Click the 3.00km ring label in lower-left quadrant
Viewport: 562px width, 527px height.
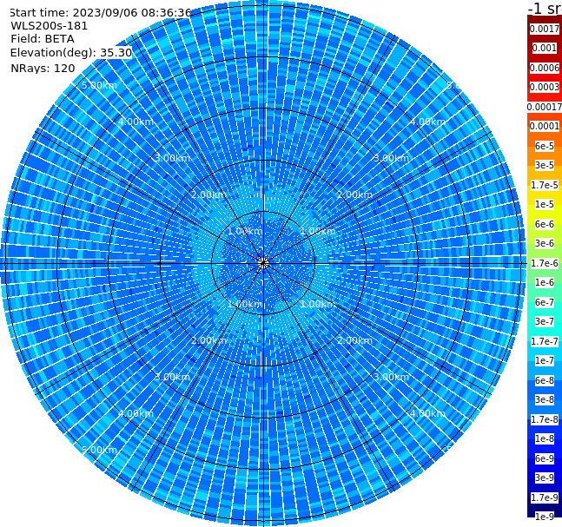(x=172, y=377)
